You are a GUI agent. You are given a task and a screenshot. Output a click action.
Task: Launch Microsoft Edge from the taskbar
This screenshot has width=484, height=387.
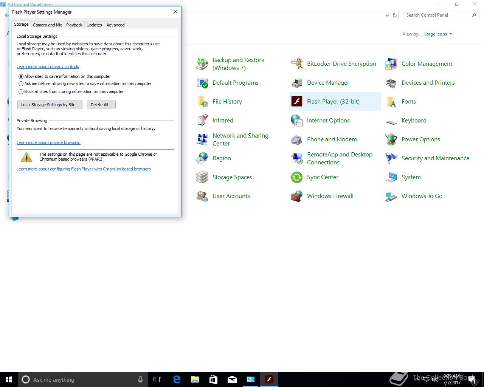[177, 379]
